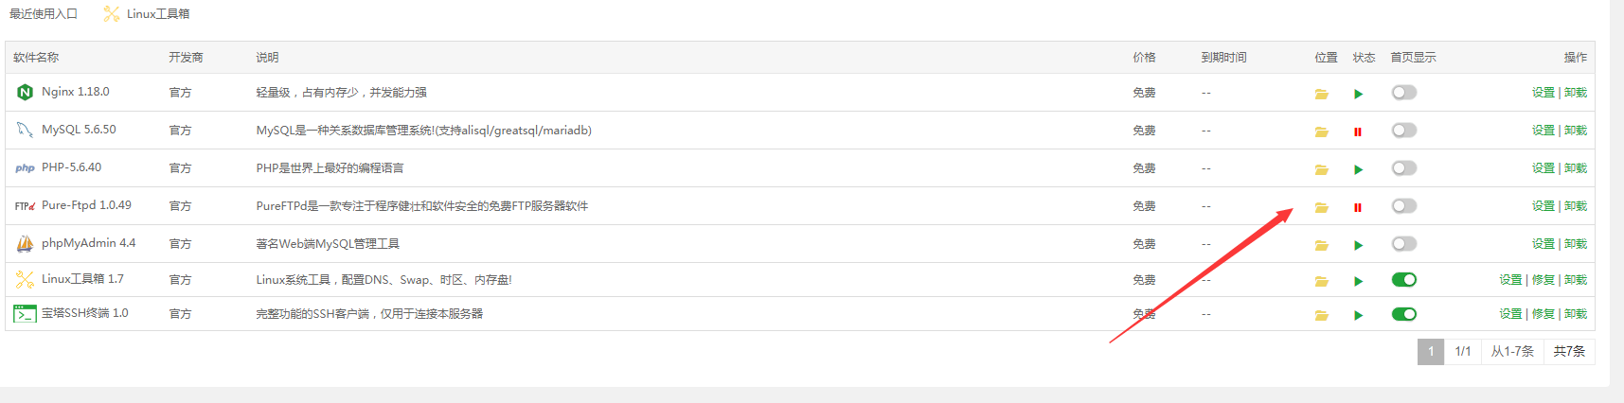
Task: Click 修复 for Linux工具箱 1.7
Action: (1543, 280)
